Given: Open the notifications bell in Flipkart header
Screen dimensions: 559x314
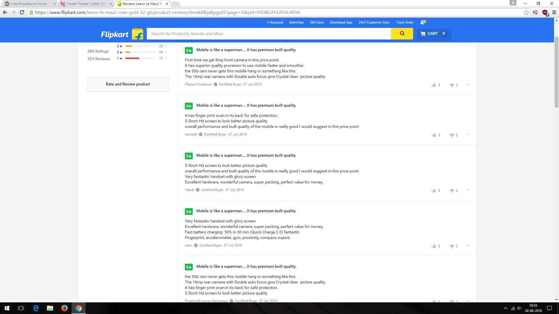Looking at the screenshot, I should click(x=423, y=22).
